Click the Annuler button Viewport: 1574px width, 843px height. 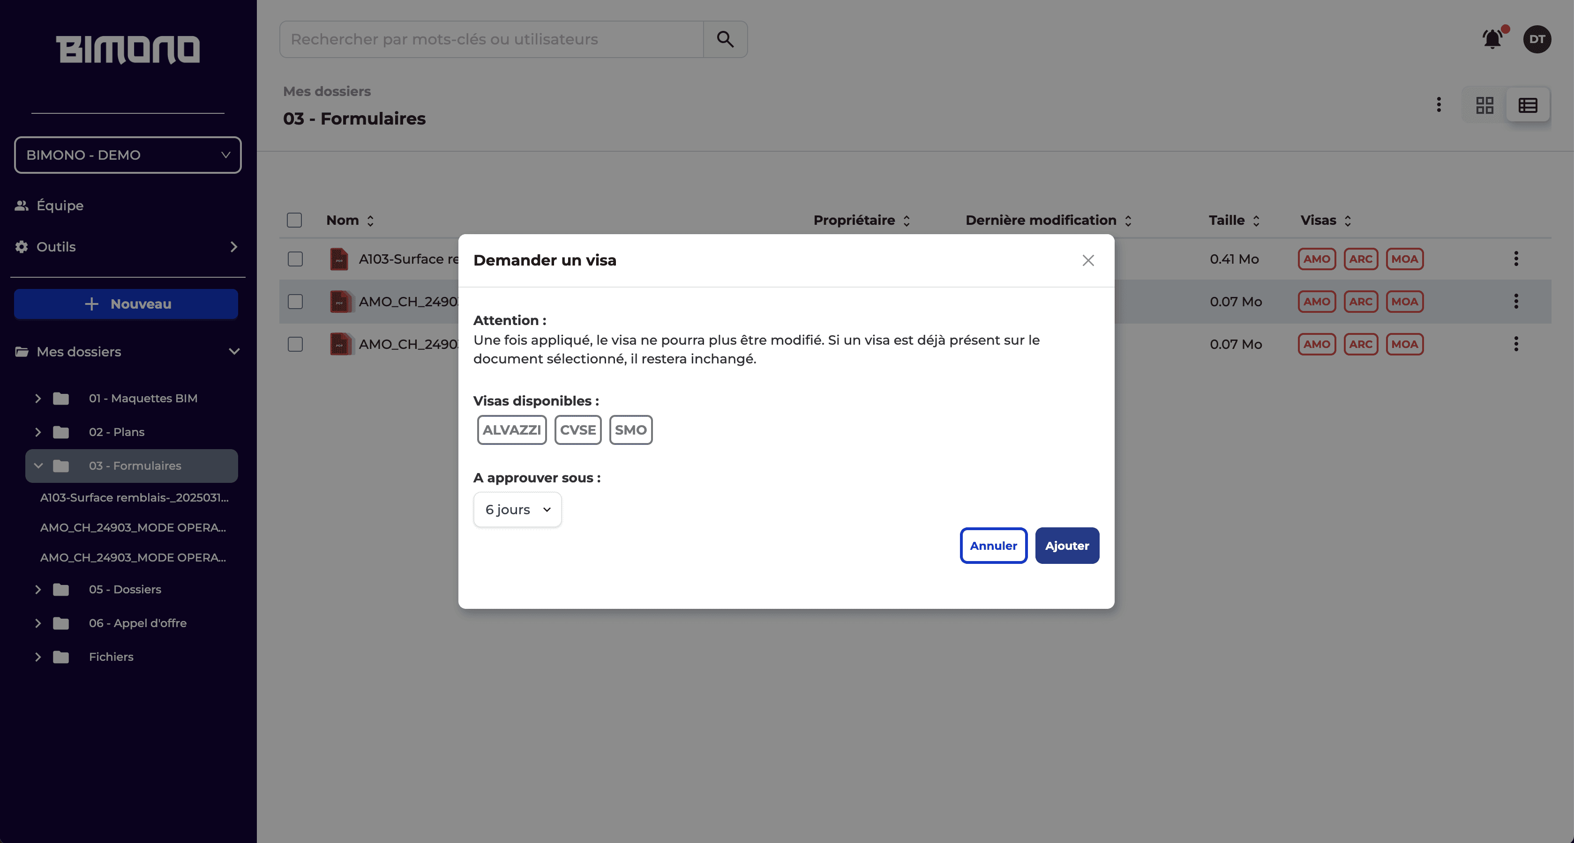click(993, 546)
